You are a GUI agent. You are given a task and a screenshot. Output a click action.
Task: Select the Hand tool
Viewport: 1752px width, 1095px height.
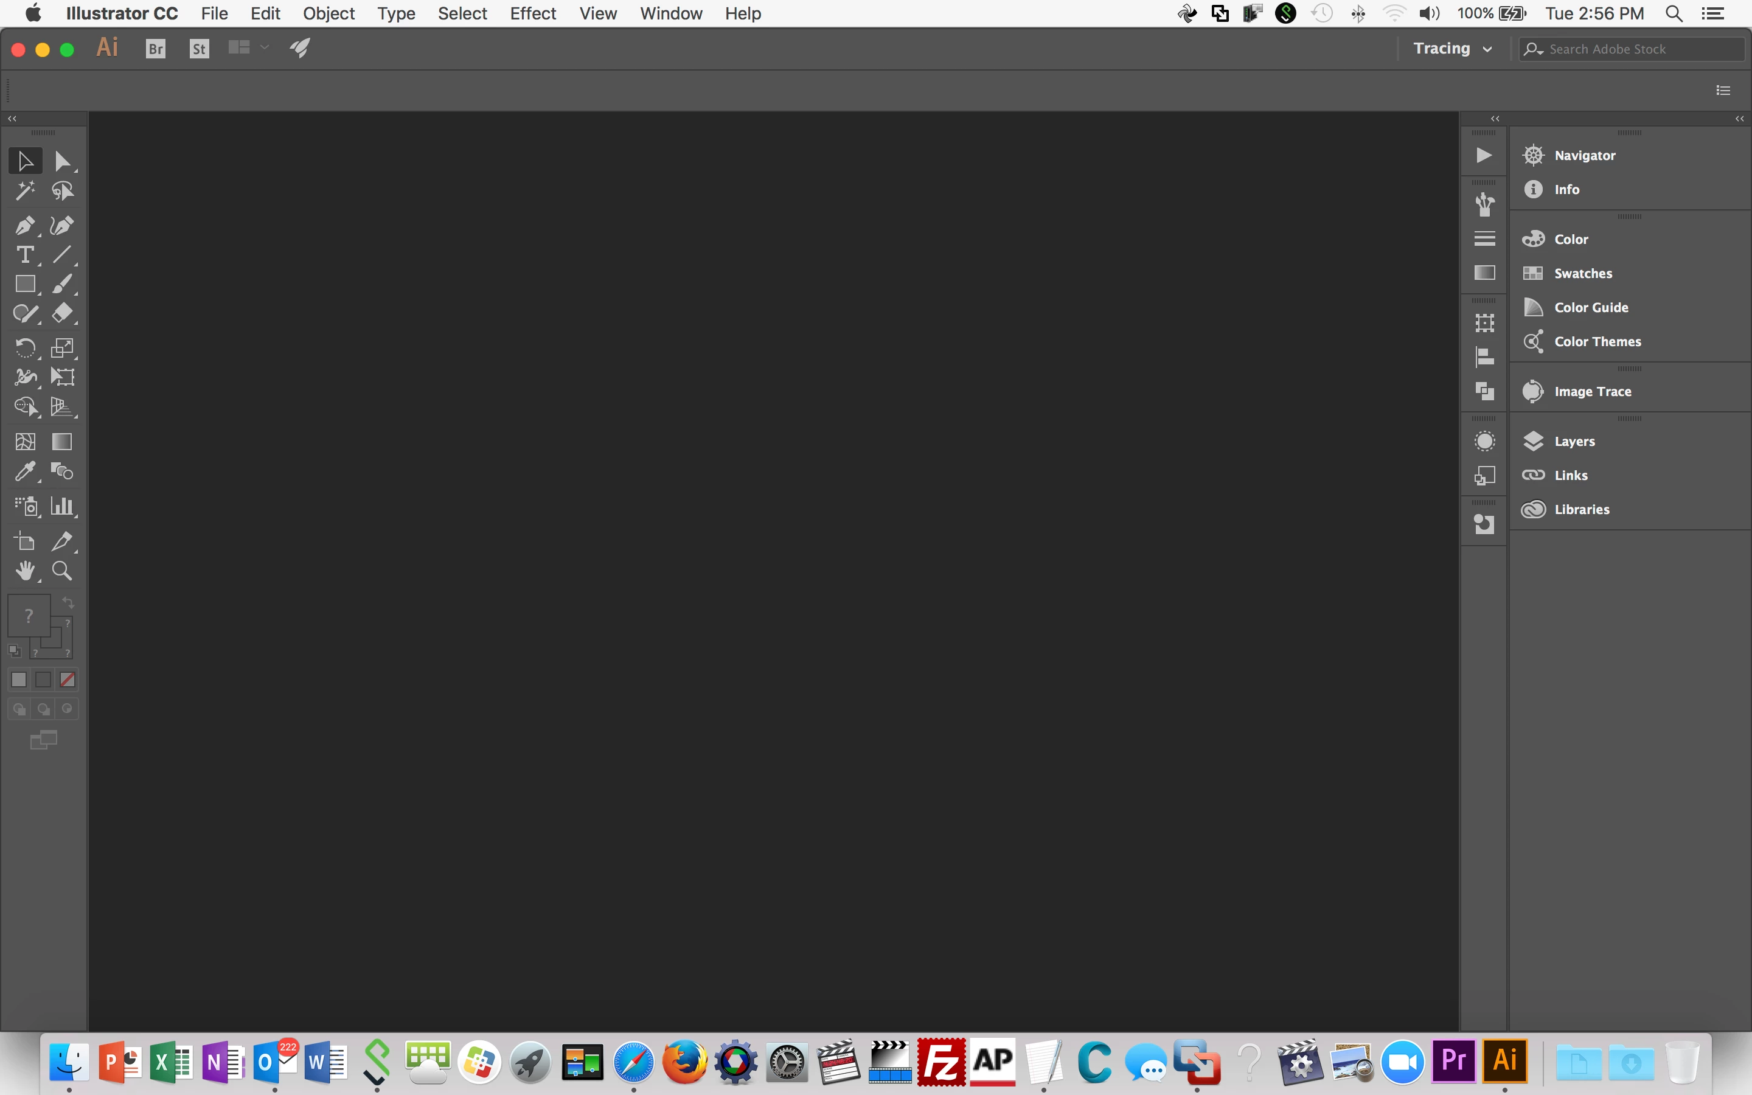24,571
